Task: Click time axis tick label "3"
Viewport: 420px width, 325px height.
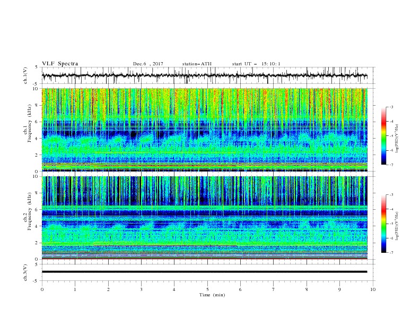Action: pyautogui.click(x=141, y=289)
